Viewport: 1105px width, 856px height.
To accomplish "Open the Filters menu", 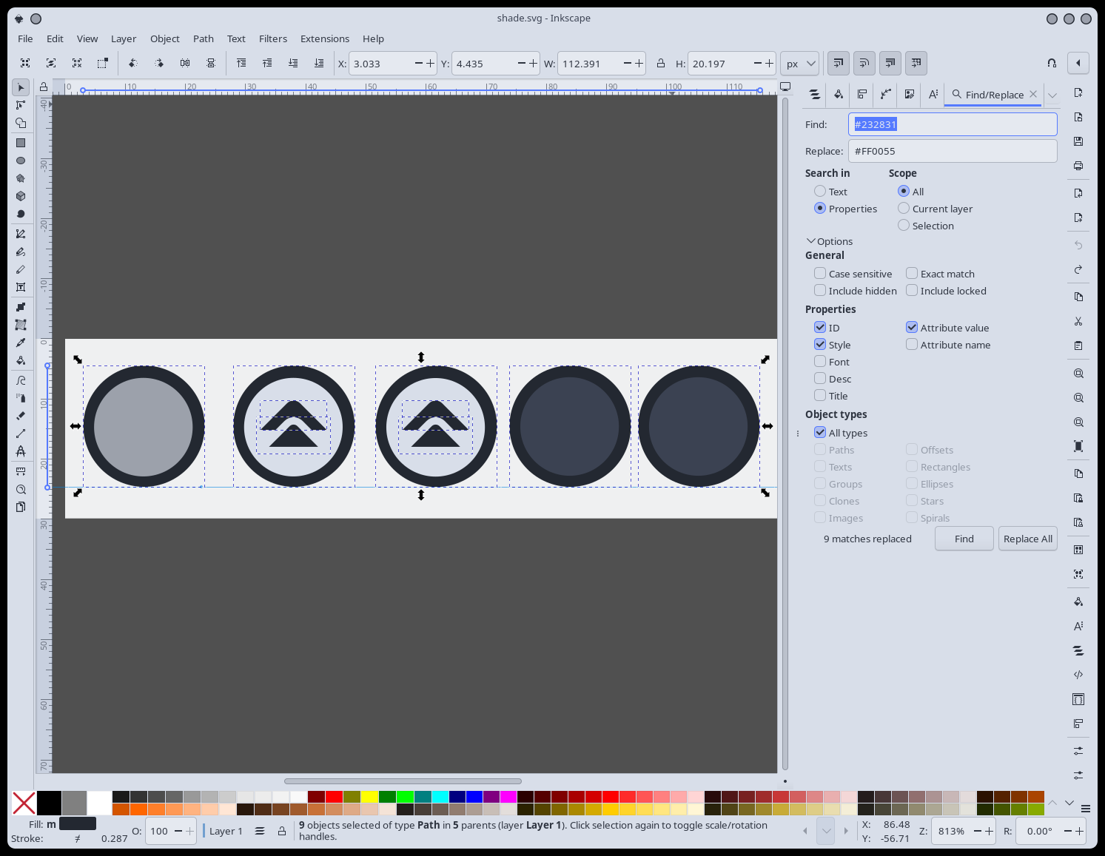I will (x=272, y=38).
